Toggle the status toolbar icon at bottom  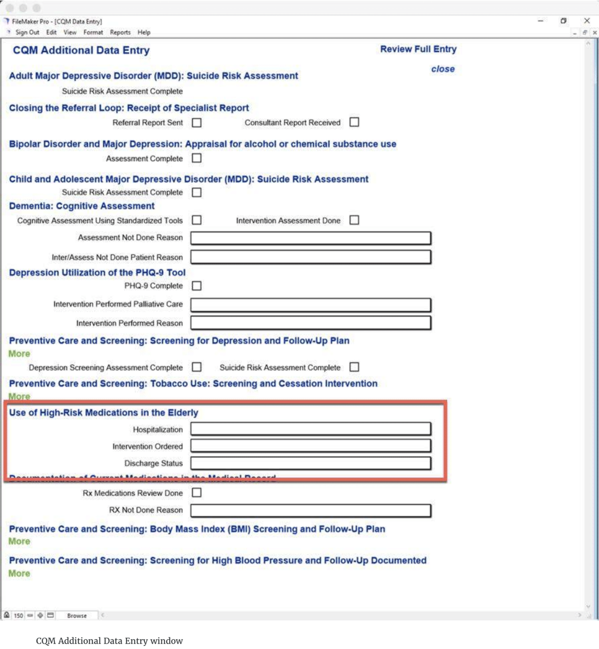[51, 615]
